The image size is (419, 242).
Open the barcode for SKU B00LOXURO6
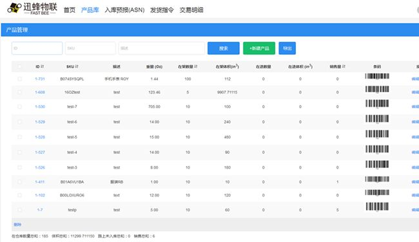[x=377, y=192]
